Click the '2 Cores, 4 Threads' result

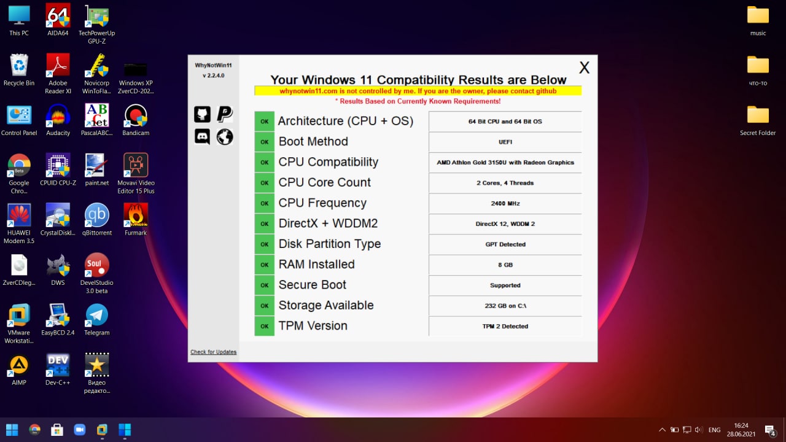[505, 183]
